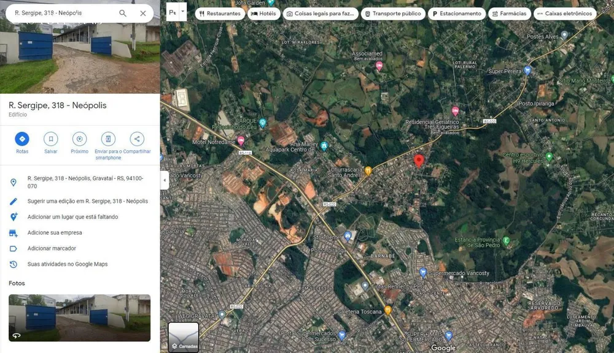Click the Supermercado Vancosty pin

(x=422, y=272)
